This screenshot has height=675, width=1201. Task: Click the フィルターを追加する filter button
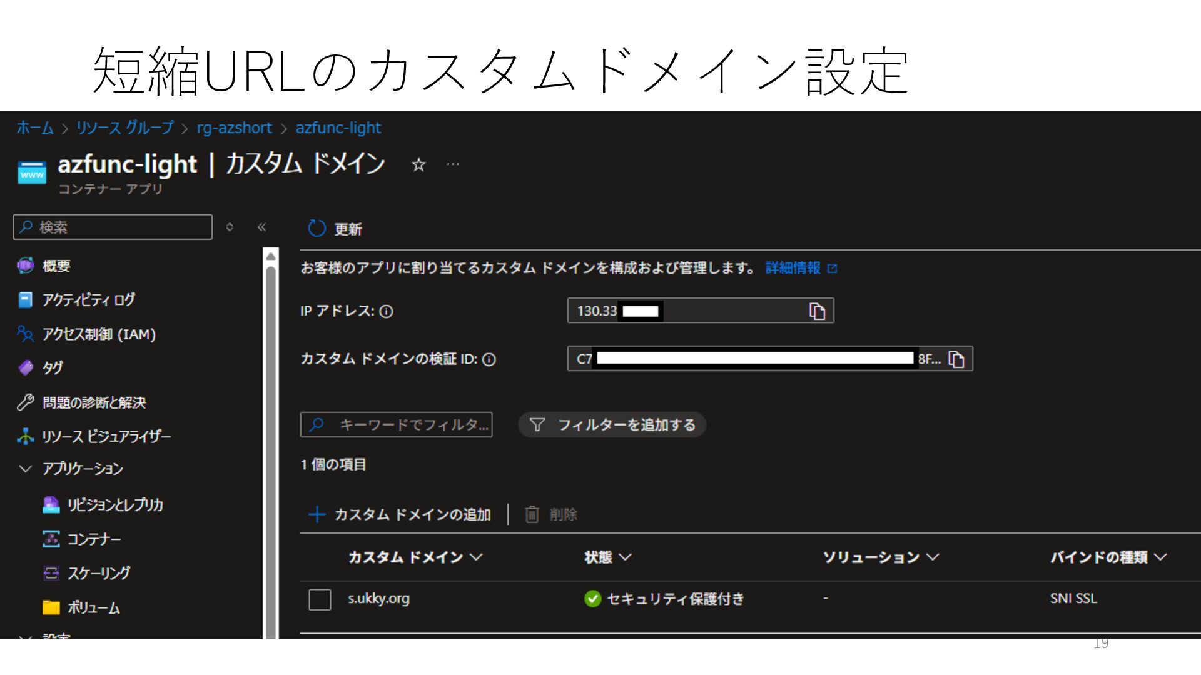pyautogui.click(x=612, y=425)
